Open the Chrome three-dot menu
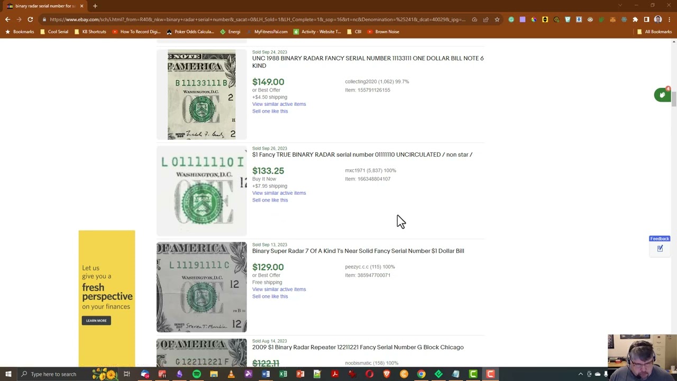The image size is (677, 381). click(x=669, y=20)
